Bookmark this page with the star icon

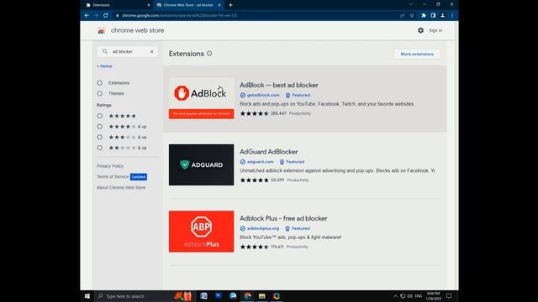click(x=412, y=15)
